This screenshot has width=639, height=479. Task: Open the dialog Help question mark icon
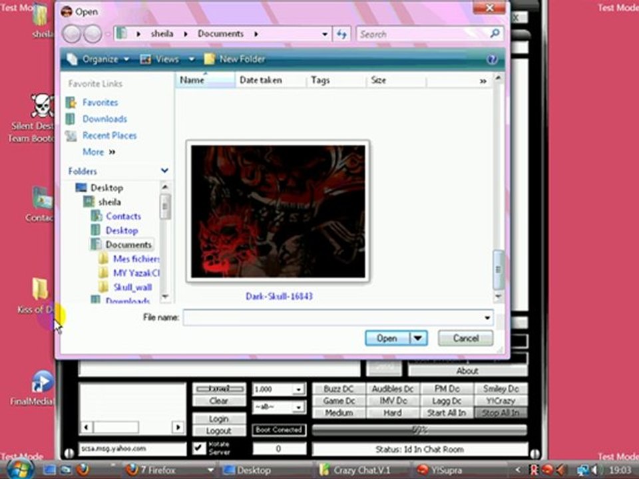pyautogui.click(x=492, y=59)
